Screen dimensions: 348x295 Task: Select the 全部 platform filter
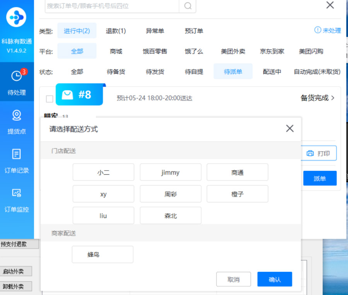point(77,51)
